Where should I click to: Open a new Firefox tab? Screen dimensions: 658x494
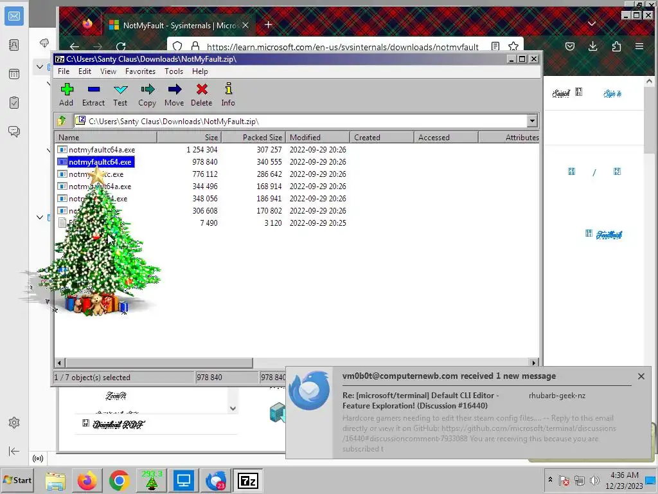point(268,25)
